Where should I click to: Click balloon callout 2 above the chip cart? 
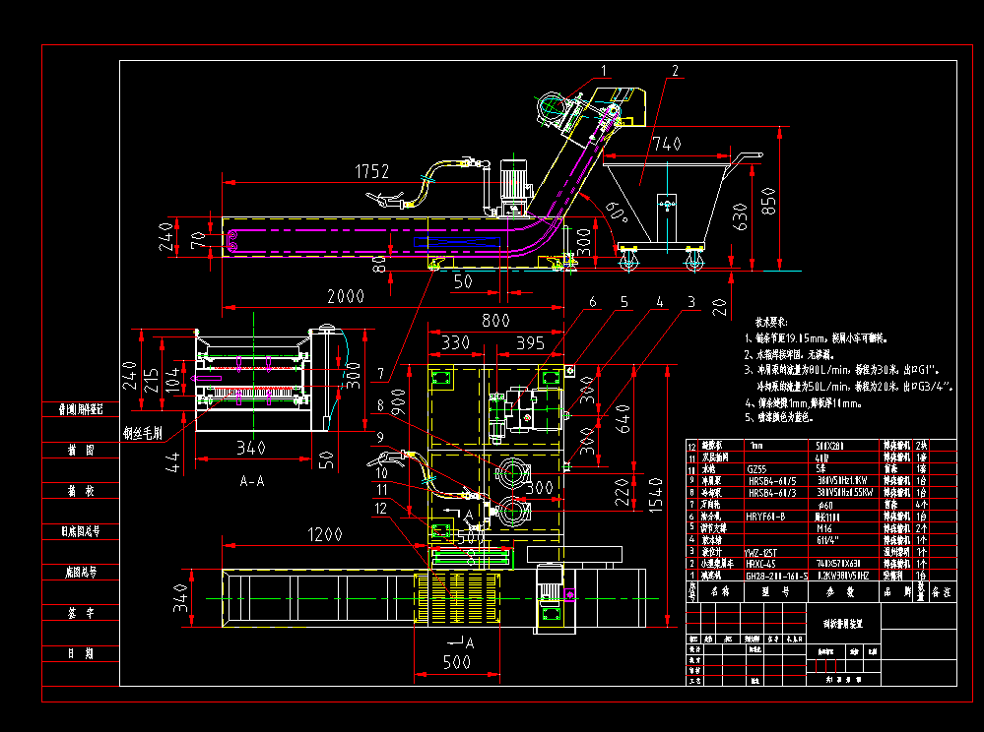(x=674, y=71)
